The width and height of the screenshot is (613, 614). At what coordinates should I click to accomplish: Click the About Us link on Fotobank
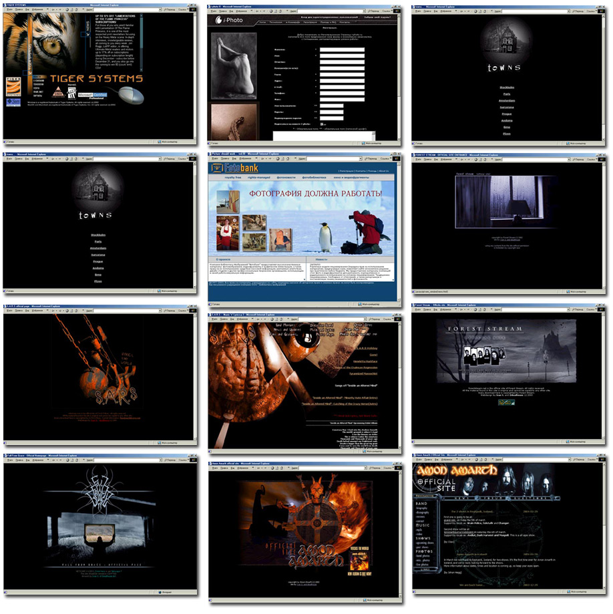(384, 171)
